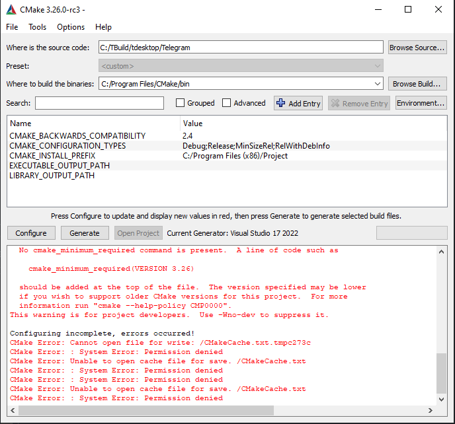Select the EXECUTABLE_OUTPUT_PATH entry
455x424 pixels.
click(x=60, y=166)
